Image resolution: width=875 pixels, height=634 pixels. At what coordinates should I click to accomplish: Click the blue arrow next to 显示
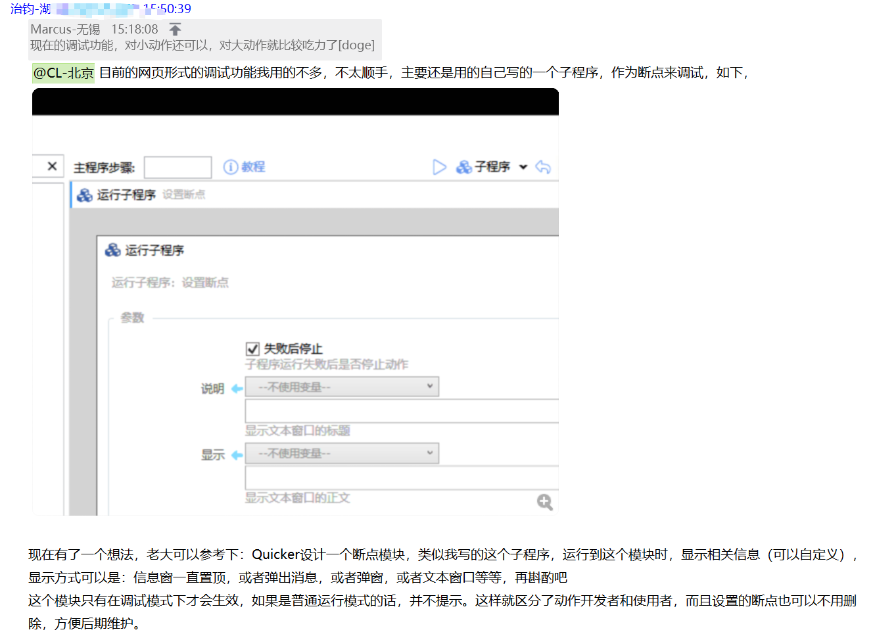tap(237, 455)
